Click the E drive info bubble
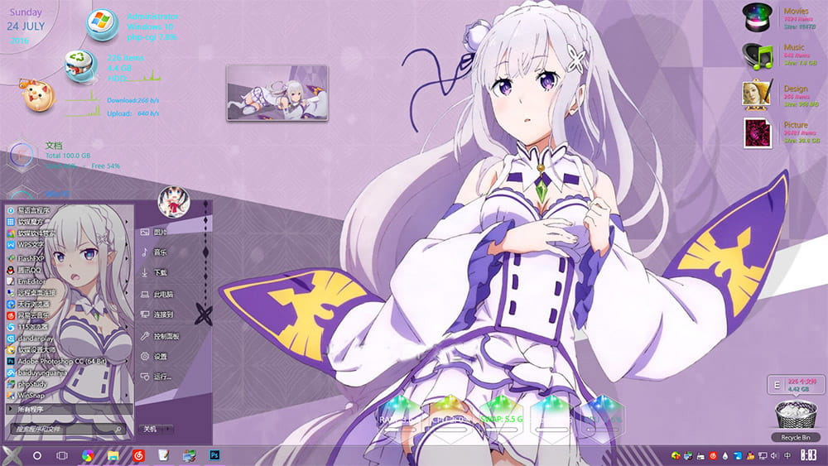 796,385
